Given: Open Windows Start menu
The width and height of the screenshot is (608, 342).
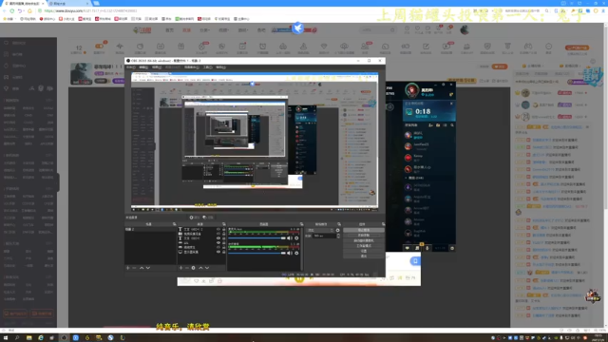Looking at the screenshot, I should click(6, 338).
